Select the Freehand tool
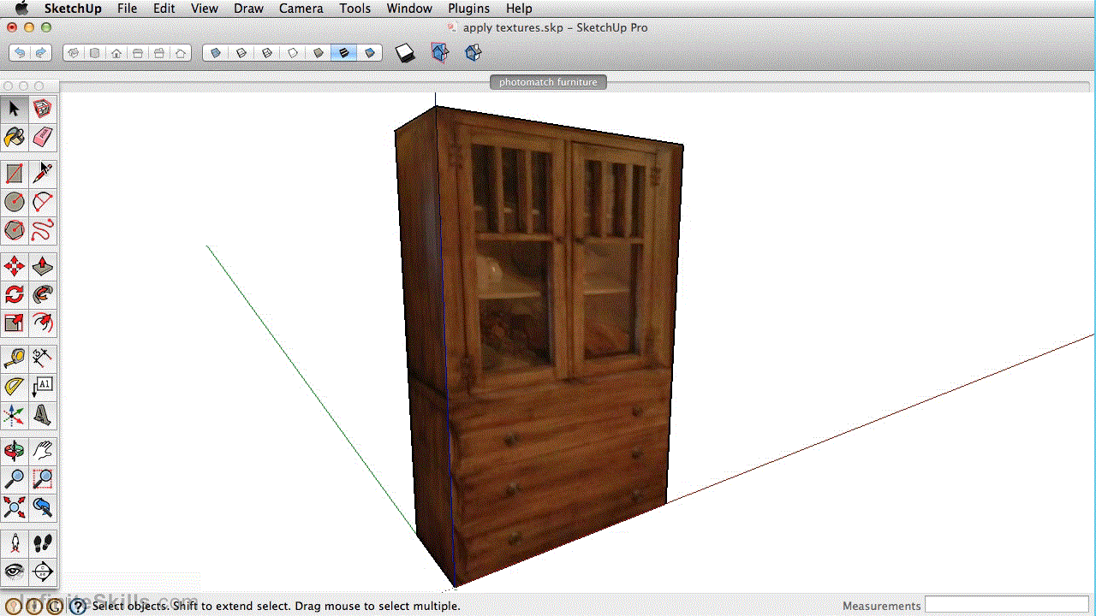Viewport: 1096px width, 616px height. point(43,230)
